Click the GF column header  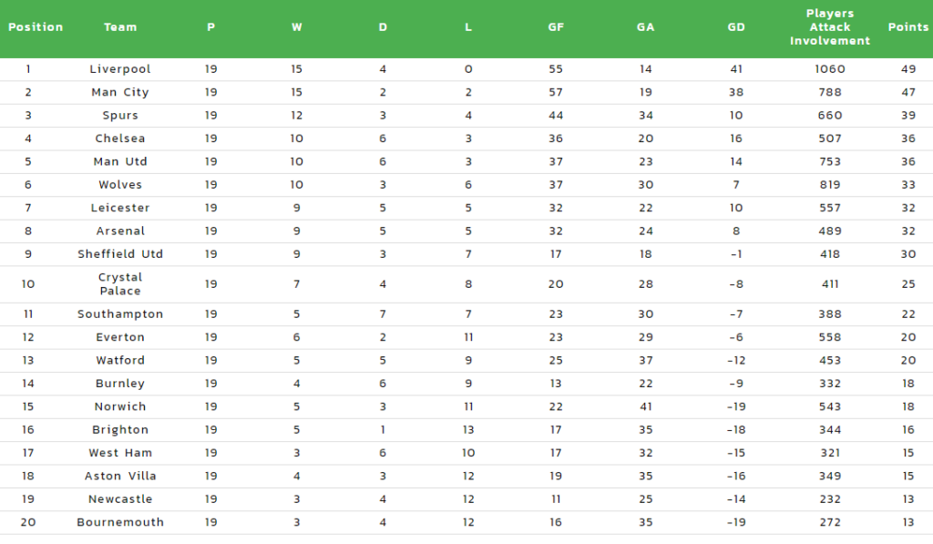556,26
